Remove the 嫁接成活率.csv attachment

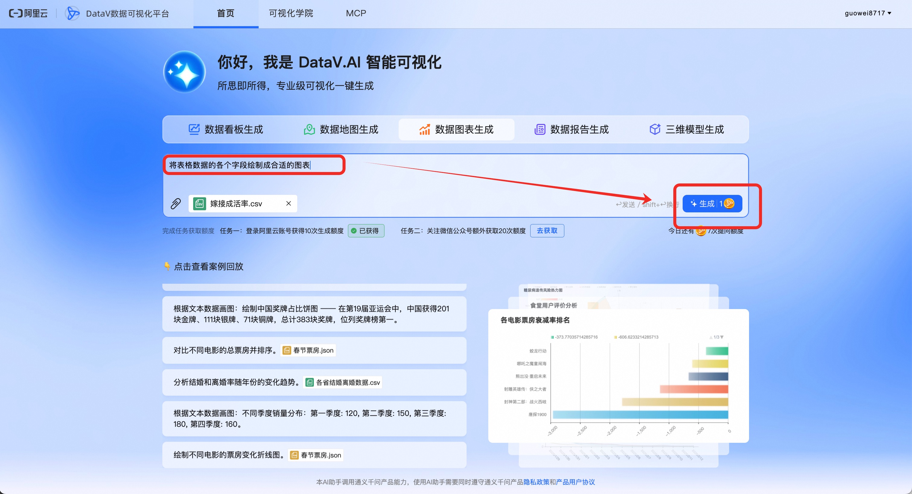pyautogui.click(x=289, y=203)
